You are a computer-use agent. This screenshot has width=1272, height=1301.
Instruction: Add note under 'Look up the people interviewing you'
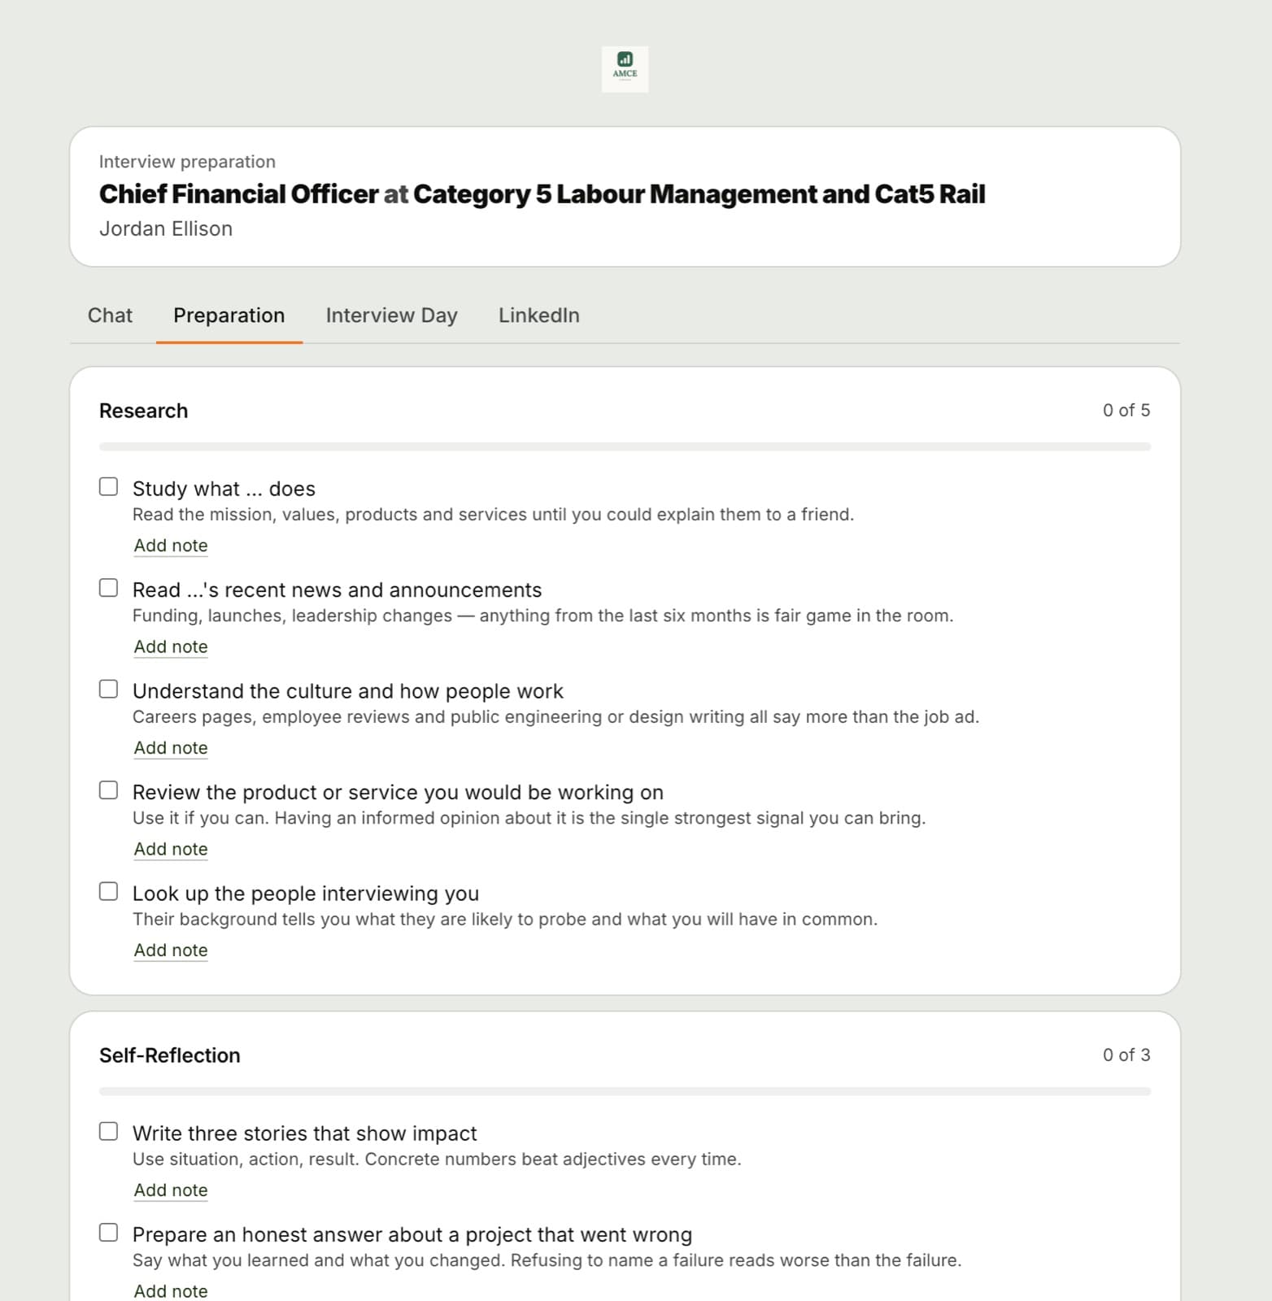[171, 951]
